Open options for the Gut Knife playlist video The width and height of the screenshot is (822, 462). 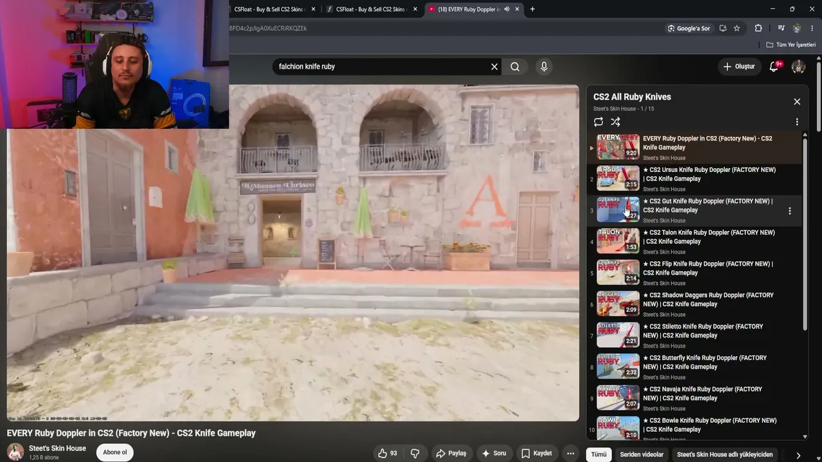click(790, 210)
